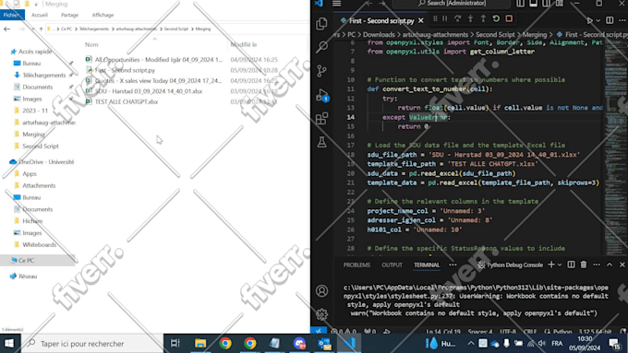Sort files by the Modifié le column

pos(244,44)
